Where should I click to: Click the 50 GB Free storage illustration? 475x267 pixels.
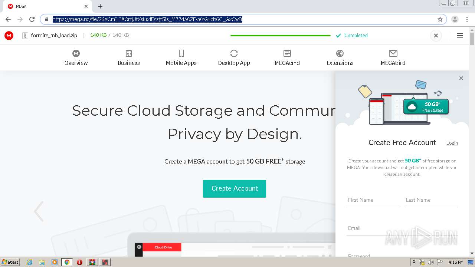(426, 106)
